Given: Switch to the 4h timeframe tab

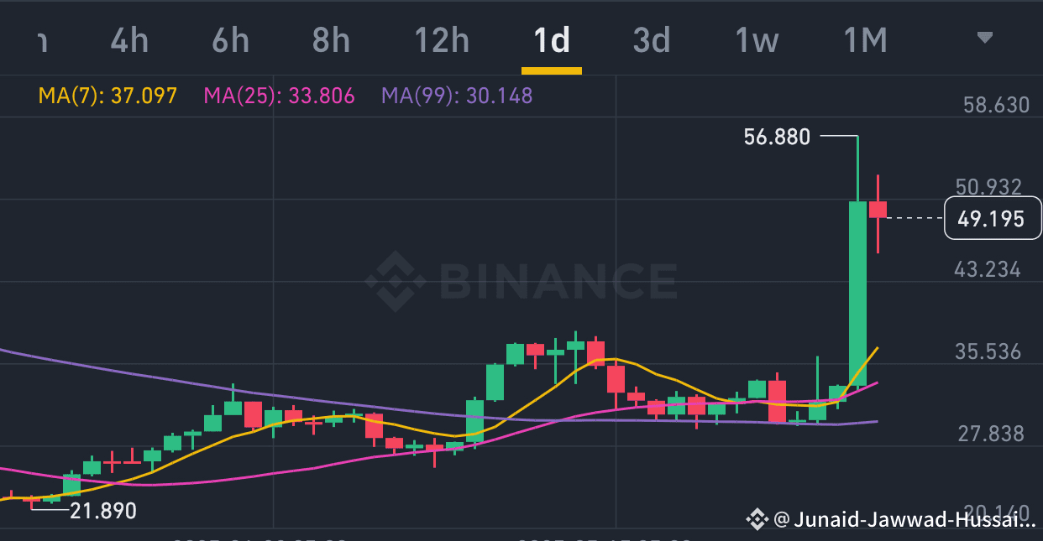Looking at the screenshot, I should pyautogui.click(x=129, y=39).
